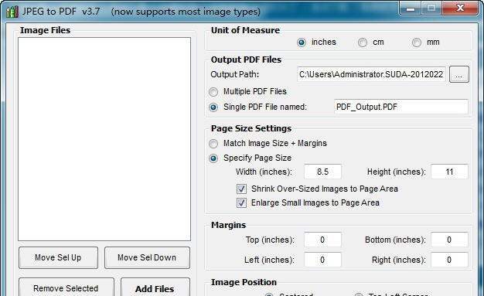Browse for output path with the ... button
Viewport: 484px width, 296px height.
coord(459,74)
